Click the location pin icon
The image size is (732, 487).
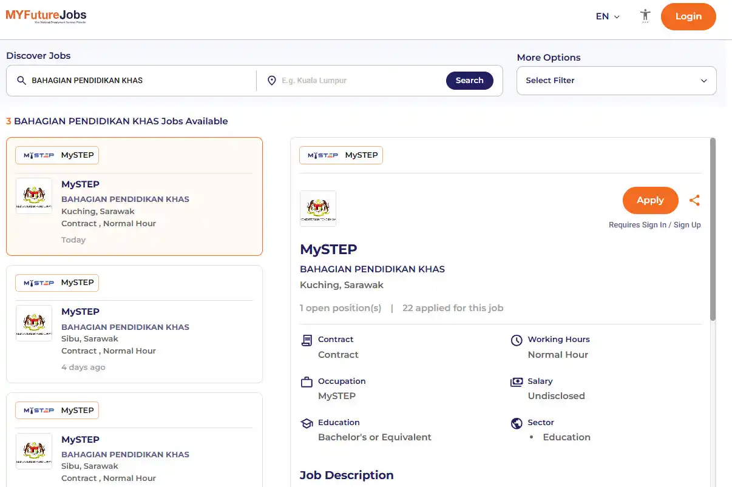(272, 81)
